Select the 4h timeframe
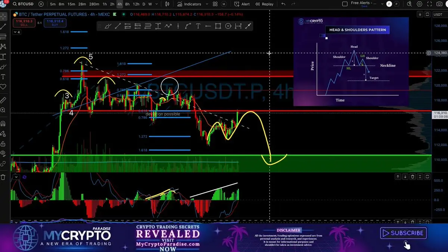Image resolution: width=448 pixels, height=252 pixels. [x=119, y=4]
